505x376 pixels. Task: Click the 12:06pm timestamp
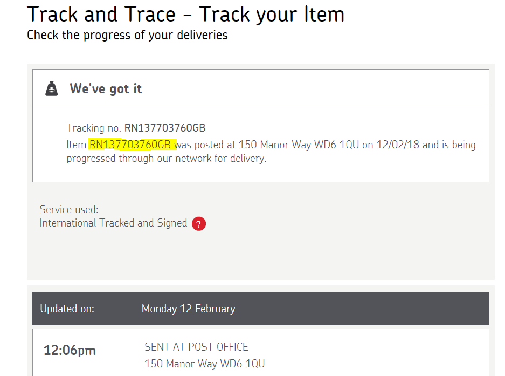click(x=70, y=351)
